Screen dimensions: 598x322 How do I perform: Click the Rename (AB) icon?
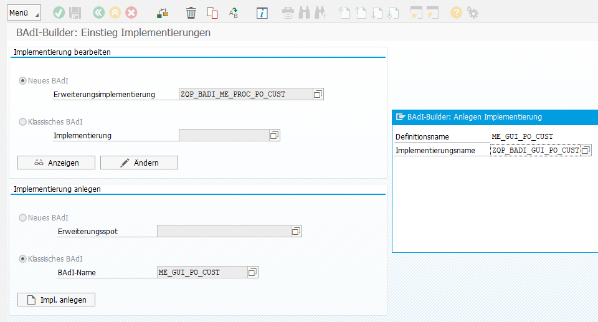click(x=234, y=13)
